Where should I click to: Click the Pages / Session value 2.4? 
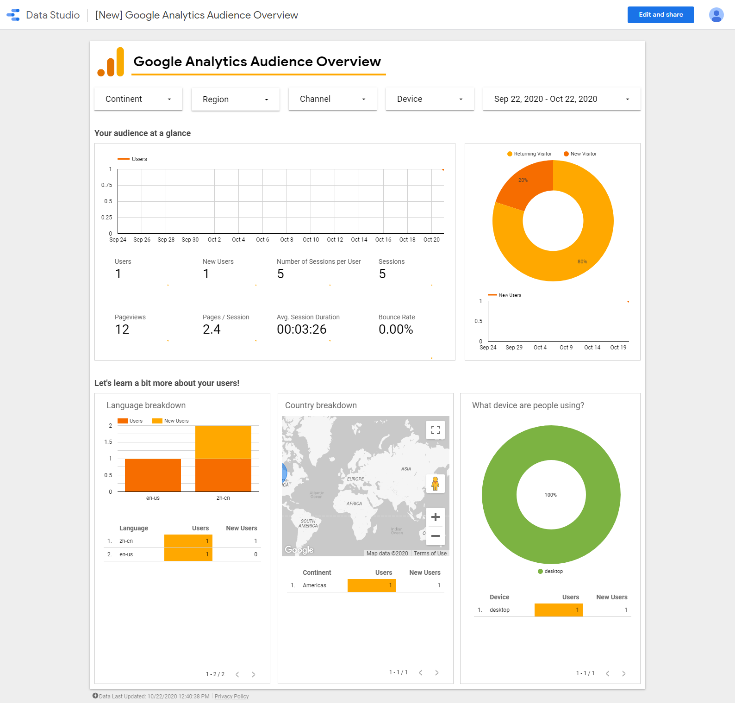pos(212,330)
